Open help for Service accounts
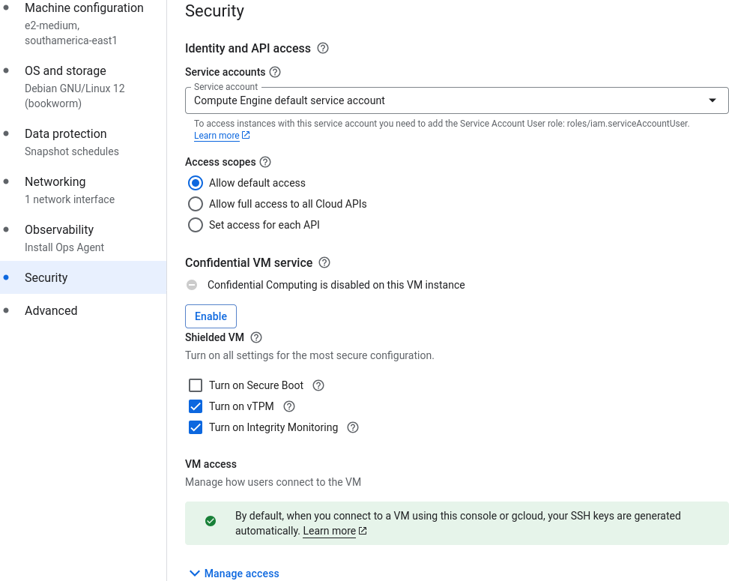 click(x=275, y=72)
